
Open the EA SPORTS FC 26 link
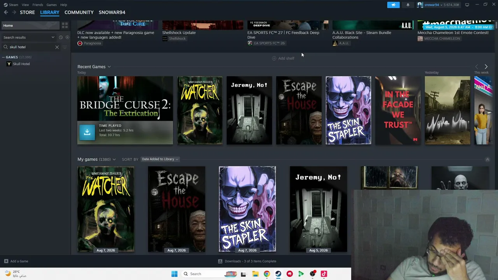tap(266, 43)
